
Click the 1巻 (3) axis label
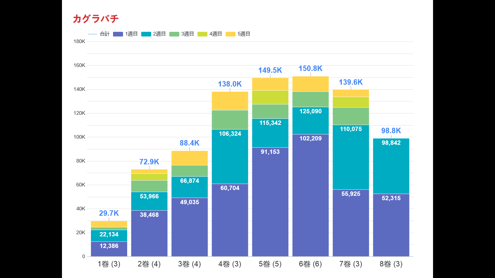[x=109, y=264]
